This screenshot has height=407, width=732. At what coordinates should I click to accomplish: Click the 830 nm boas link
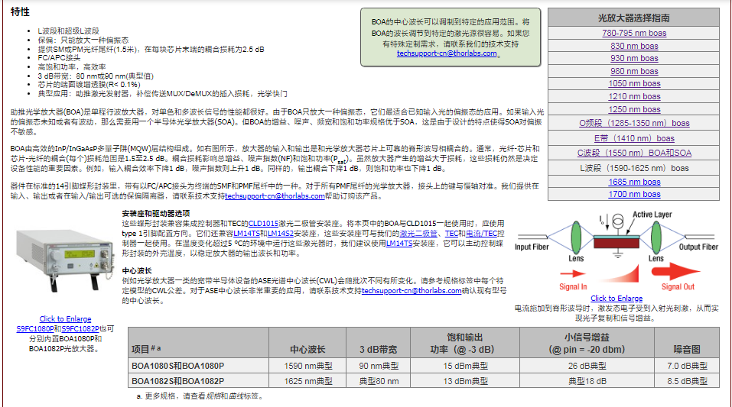(633, 46)
